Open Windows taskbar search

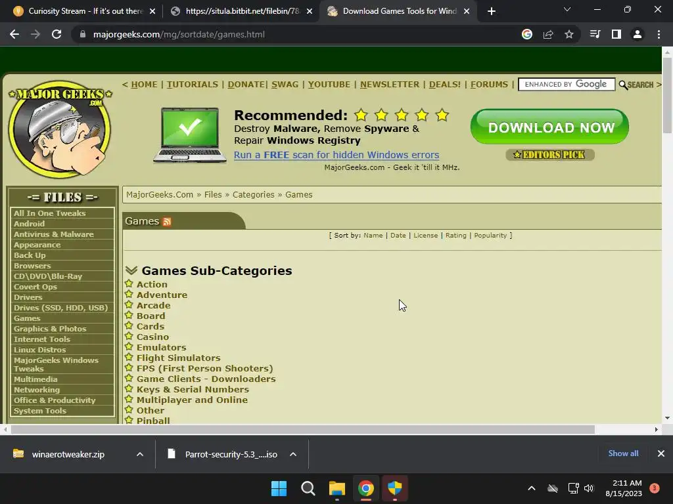point(308,488)
